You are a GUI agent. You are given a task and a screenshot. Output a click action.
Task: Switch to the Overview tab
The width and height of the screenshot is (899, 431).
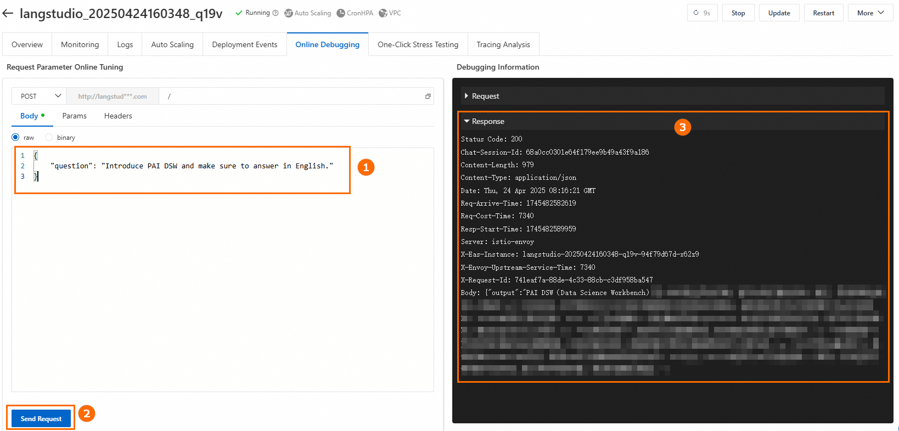[x=27, y=44]
